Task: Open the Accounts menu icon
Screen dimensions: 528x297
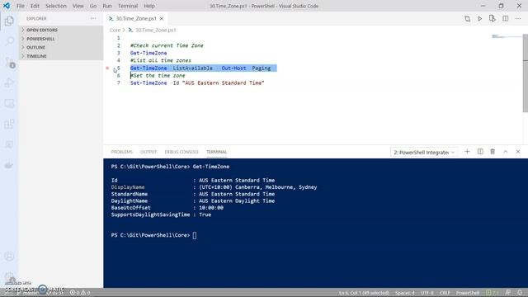Action: click(9, 257)
